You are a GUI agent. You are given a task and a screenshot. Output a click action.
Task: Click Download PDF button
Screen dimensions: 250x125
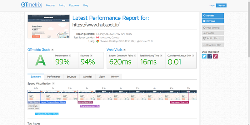pyautogui.click(x=213, y=45)
